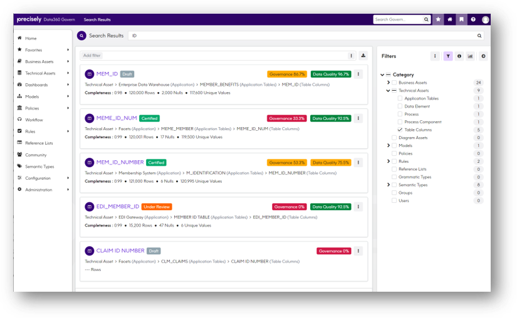Open the EDI_MEMBER_ID asset link
Screen dimensions: 517x318
118,207
